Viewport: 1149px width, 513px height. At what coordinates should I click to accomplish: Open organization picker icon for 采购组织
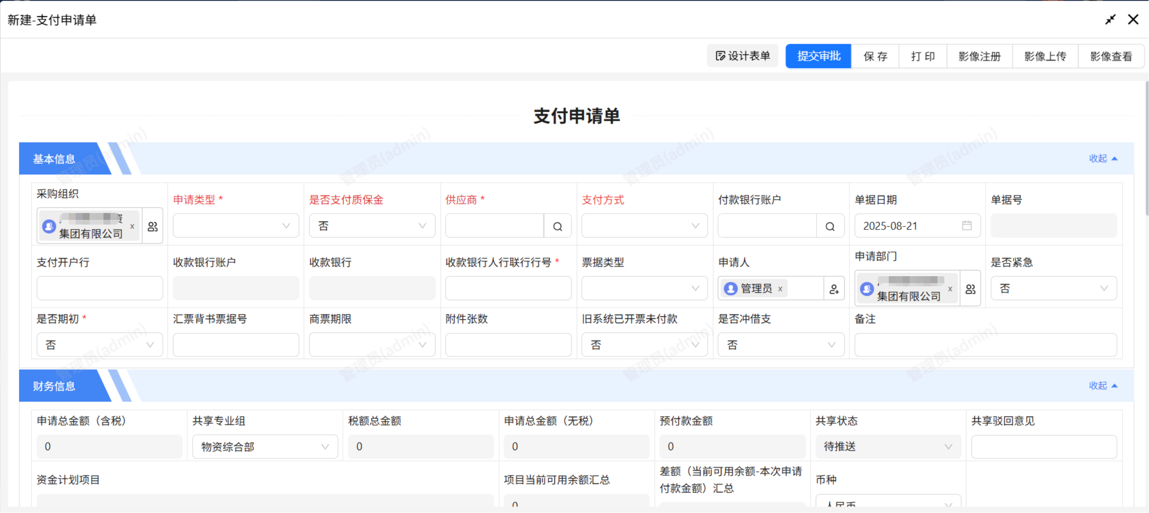coord(153,226)
